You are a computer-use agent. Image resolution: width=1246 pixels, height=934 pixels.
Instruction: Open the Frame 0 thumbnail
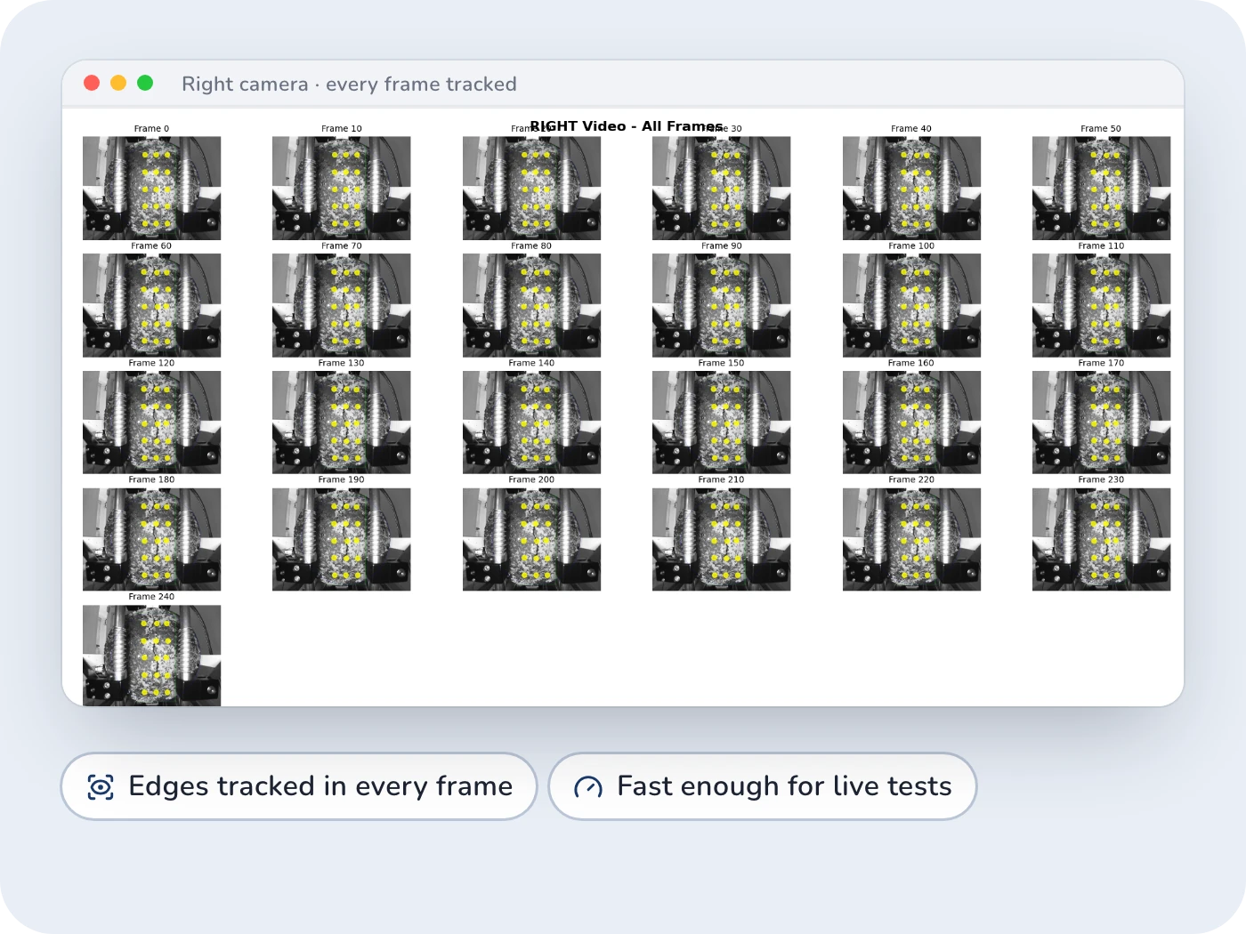[x=152, y=188]
